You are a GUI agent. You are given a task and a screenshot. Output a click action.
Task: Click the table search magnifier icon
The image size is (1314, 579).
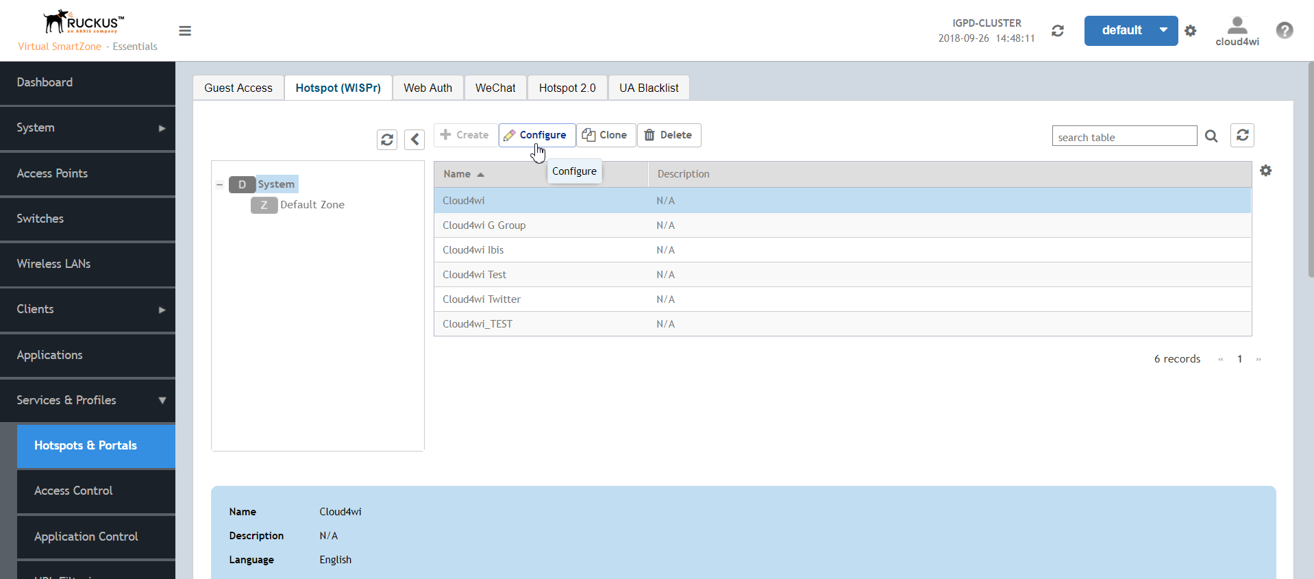[x=1211, y=136]
